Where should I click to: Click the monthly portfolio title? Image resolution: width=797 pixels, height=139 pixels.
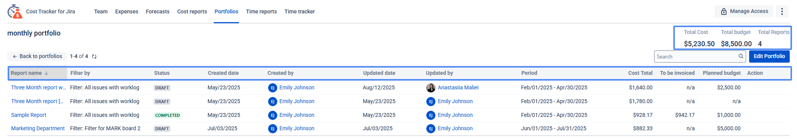click(34, 33)
